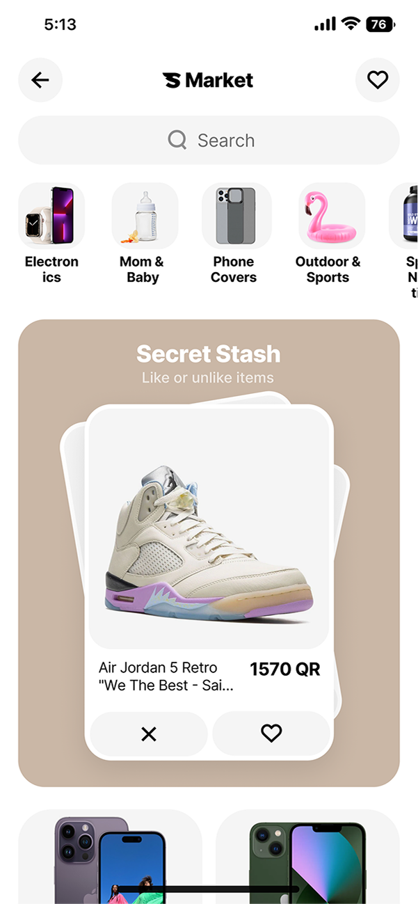Select the Outdoor & Sports label
Image resolution: width=418 pixels, height=904 pixels.
point(328,269)
